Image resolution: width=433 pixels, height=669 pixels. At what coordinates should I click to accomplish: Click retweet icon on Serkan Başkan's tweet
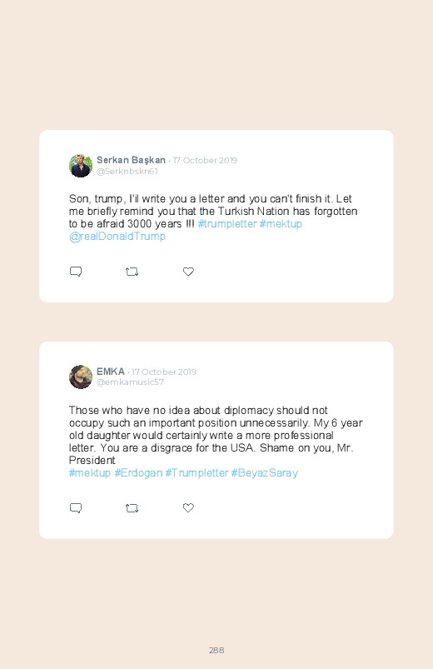(x=132, y=272)
